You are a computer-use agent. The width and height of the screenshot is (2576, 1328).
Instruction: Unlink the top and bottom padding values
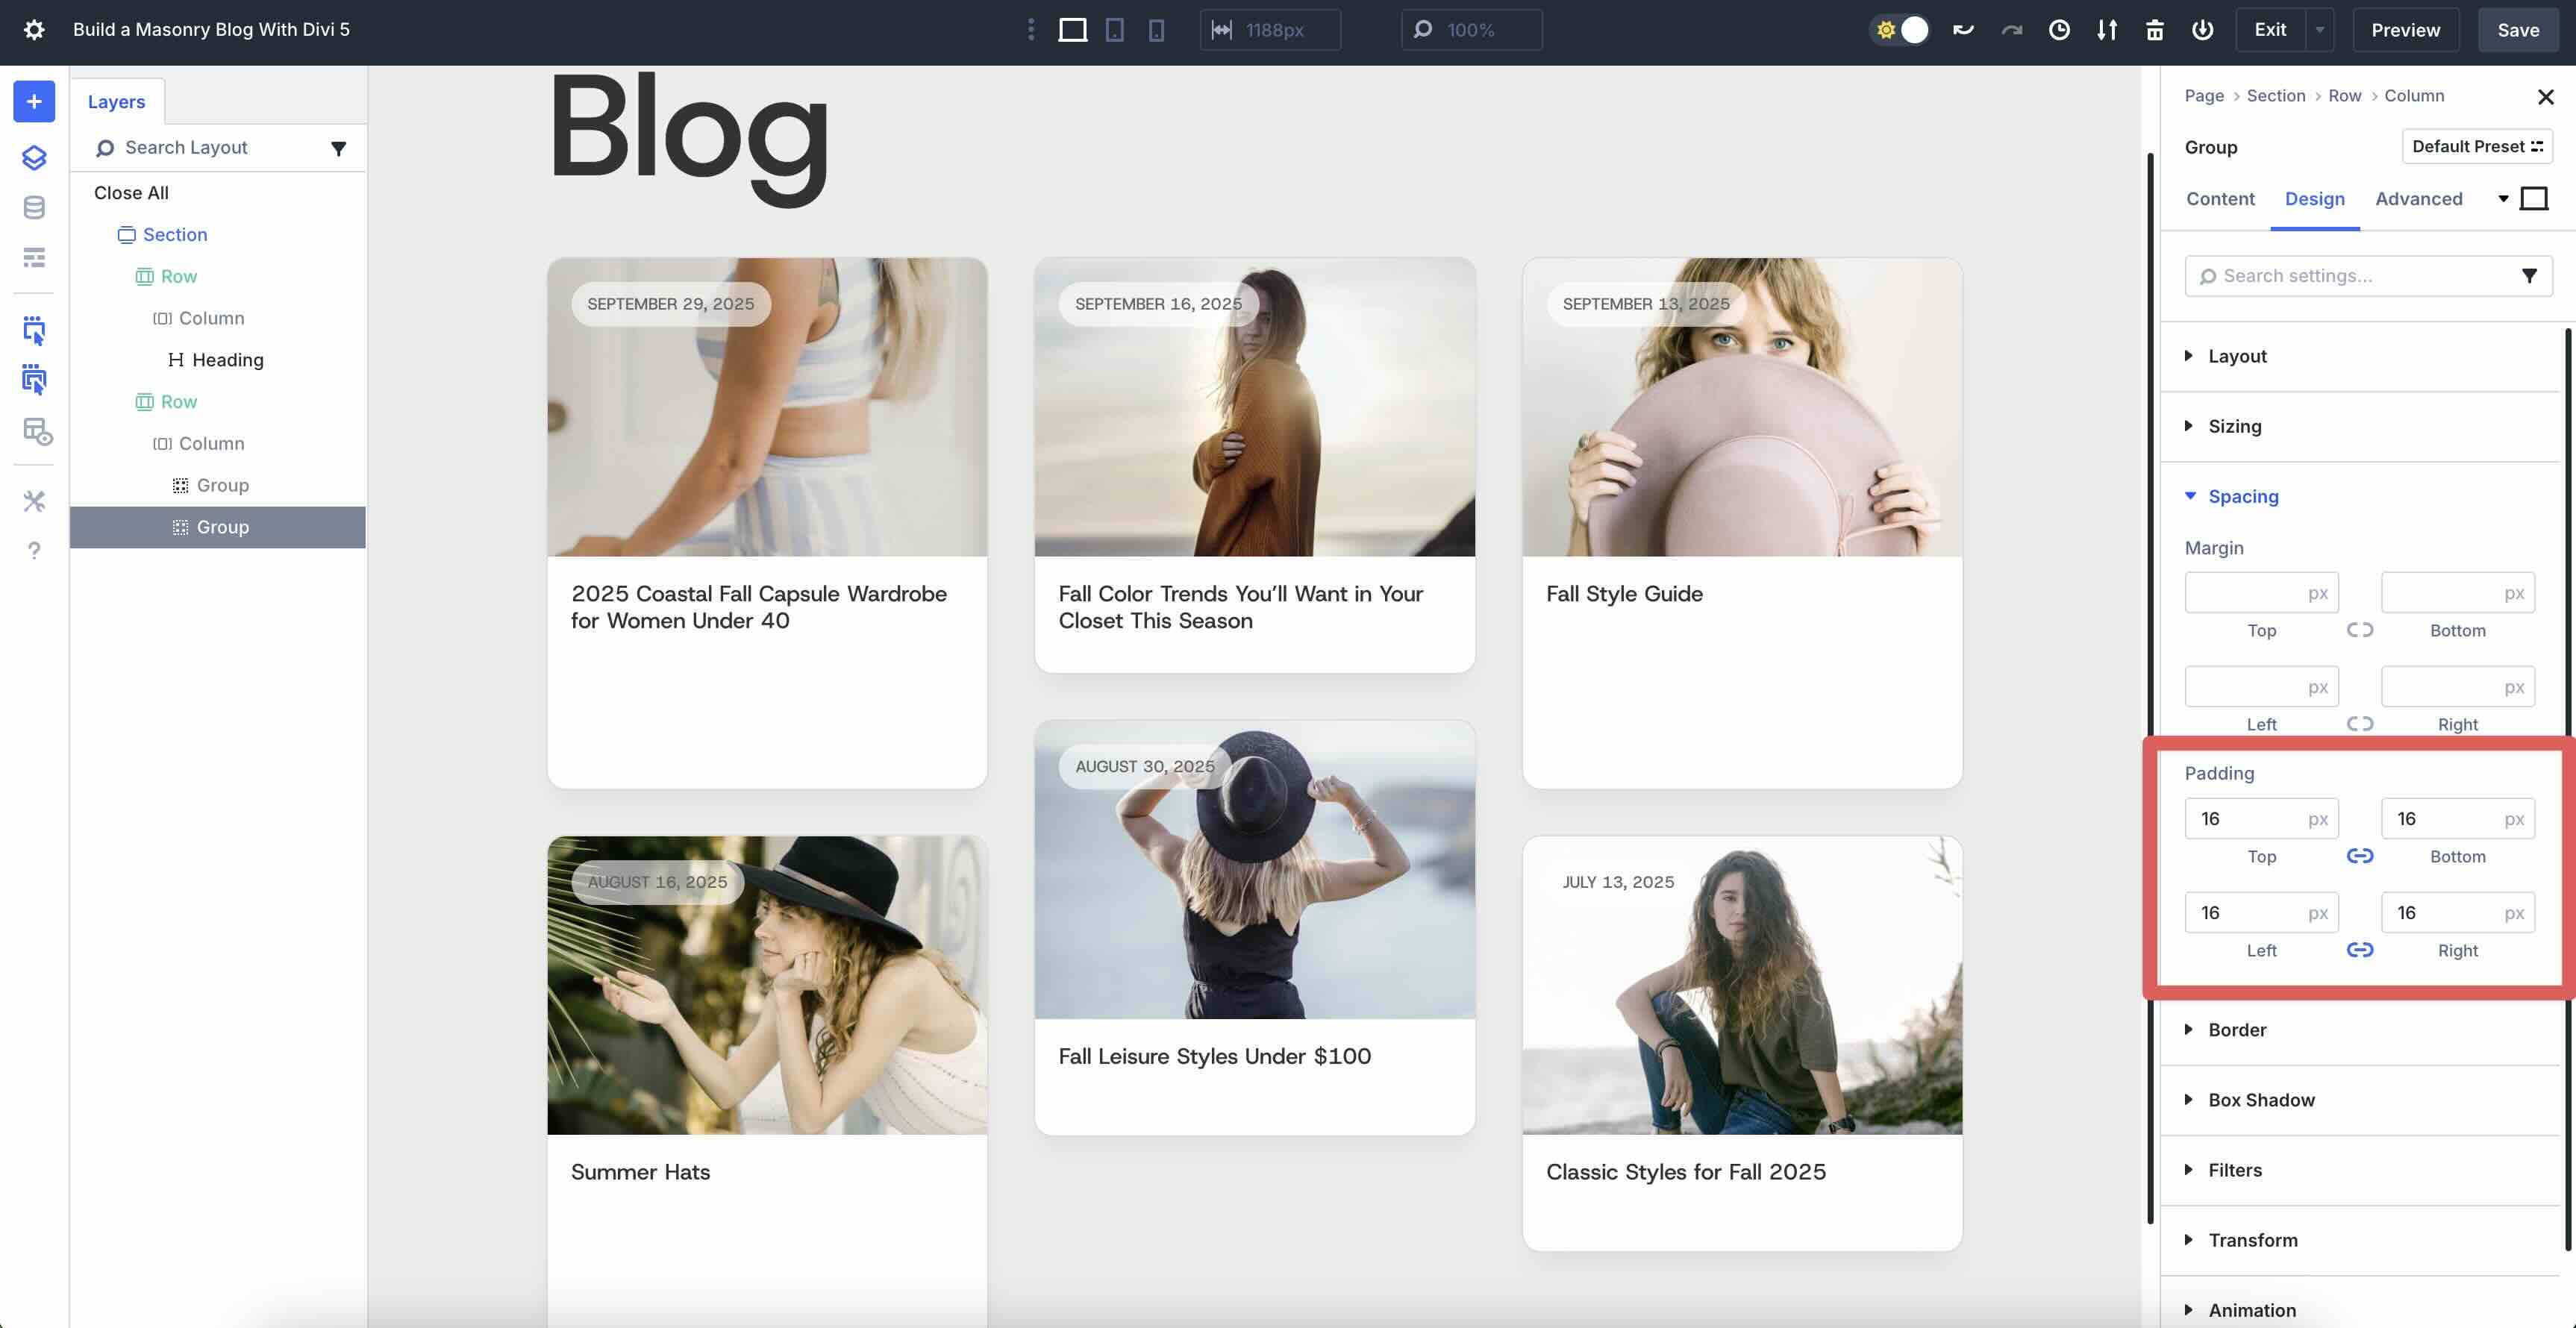coord(2360,856)
